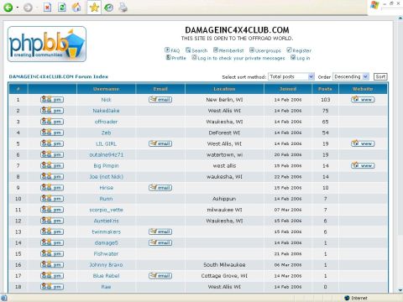Open www website icon for Nick
Screen dimensions: 403x302
click(x=363, y=100)
